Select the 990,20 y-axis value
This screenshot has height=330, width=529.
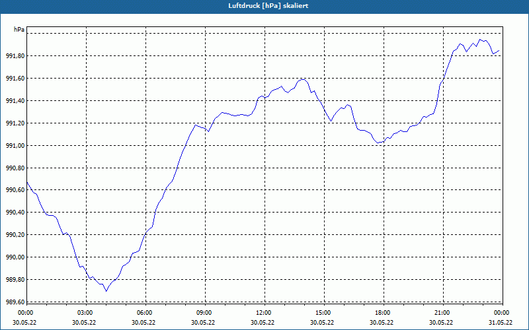point(15,235)
